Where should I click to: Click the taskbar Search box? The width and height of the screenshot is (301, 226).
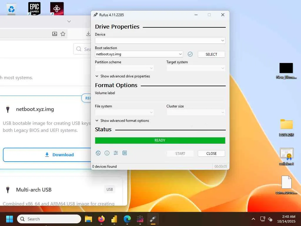click(49, 219)
